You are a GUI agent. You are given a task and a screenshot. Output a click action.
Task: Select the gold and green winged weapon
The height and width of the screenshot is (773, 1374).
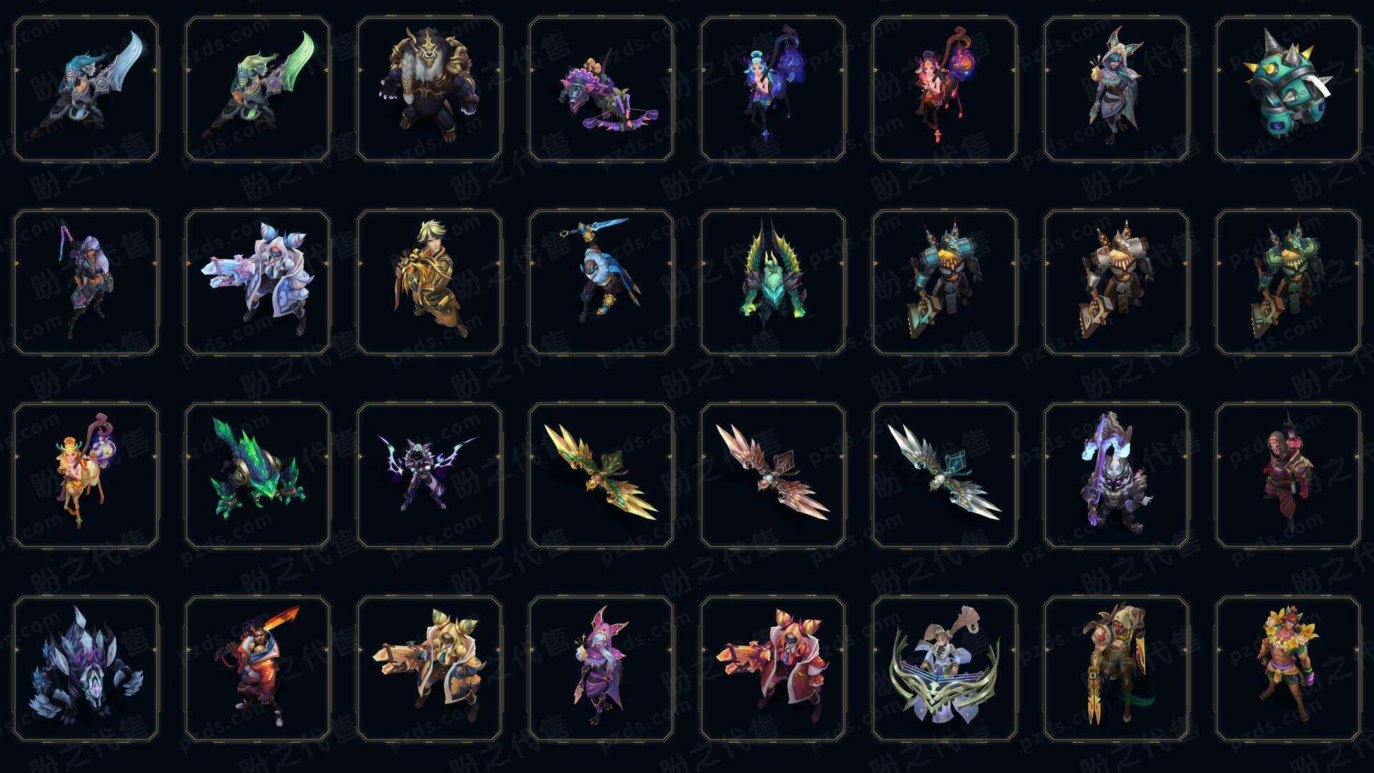(x=601, y=475)
